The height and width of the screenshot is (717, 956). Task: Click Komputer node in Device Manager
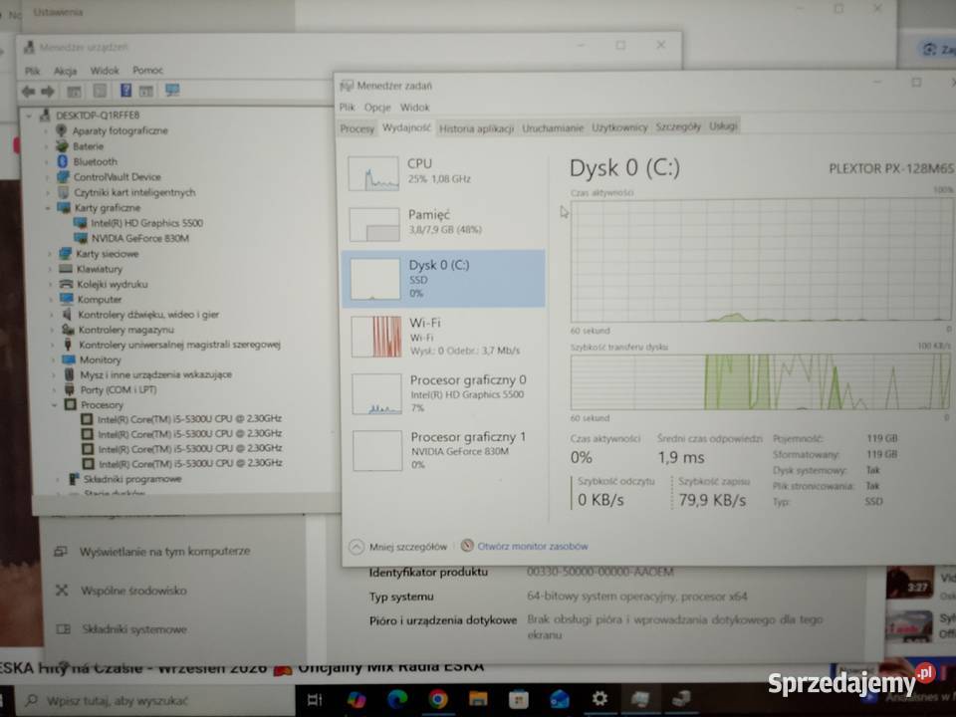100,300
